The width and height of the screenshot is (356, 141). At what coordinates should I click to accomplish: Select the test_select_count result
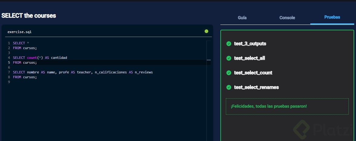pyautogui.click(x=253, y=73)
